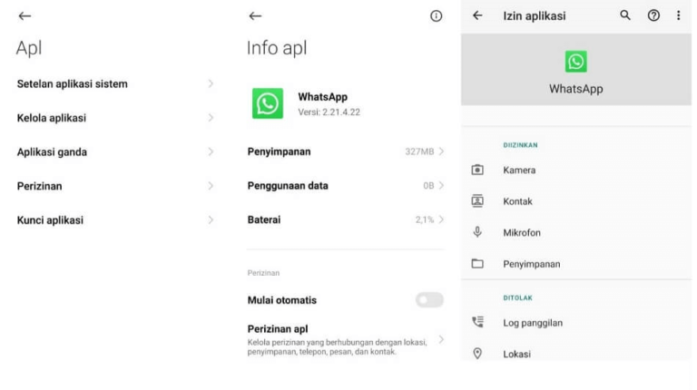Select the Mikrofon permission
Screen dimensions: 697x390
tap(576, 232)
